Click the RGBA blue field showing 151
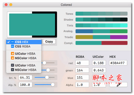This screenshot has width=134, height=95. tap(82, 77)
